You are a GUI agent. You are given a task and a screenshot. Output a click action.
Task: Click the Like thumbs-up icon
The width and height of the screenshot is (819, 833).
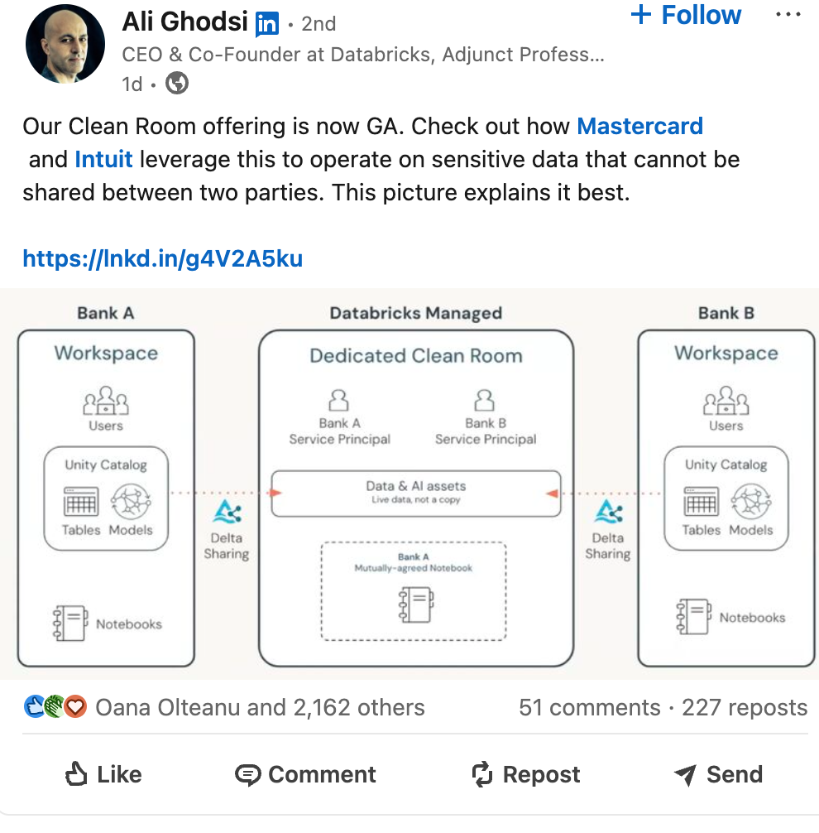point(75,773)
